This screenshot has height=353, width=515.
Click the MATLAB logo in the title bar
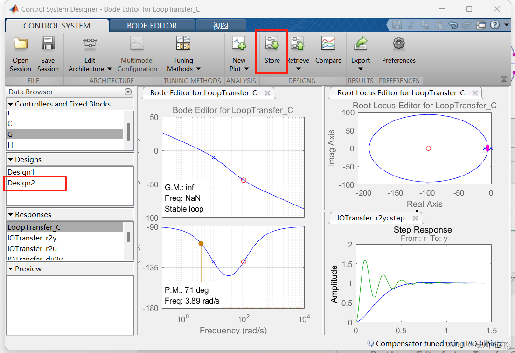[14, 9]
